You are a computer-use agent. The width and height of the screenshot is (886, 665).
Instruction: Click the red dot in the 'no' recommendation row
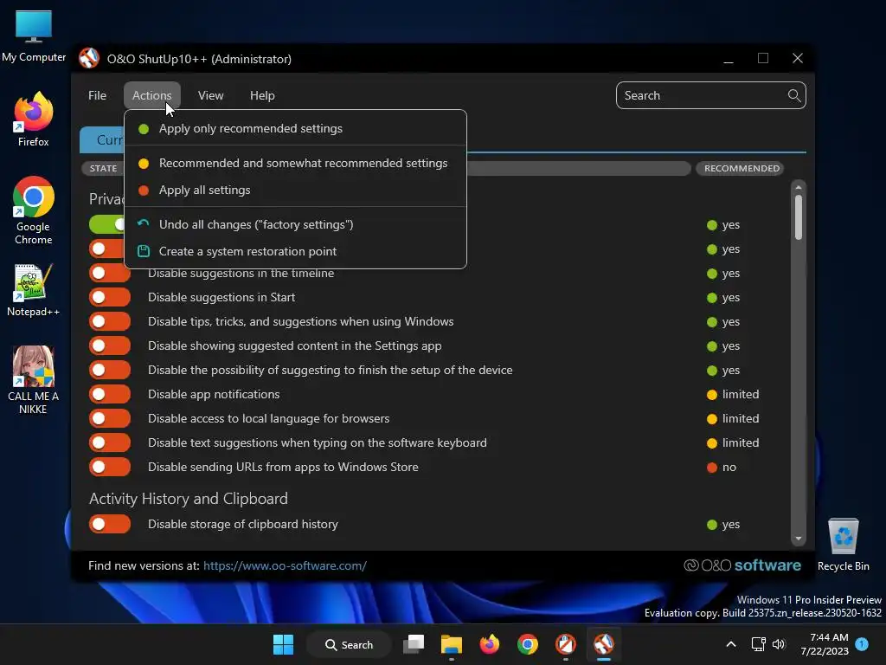pyautogui.click(x=712, y=468)
